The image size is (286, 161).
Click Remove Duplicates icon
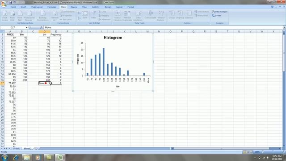(x=127, y=16)
